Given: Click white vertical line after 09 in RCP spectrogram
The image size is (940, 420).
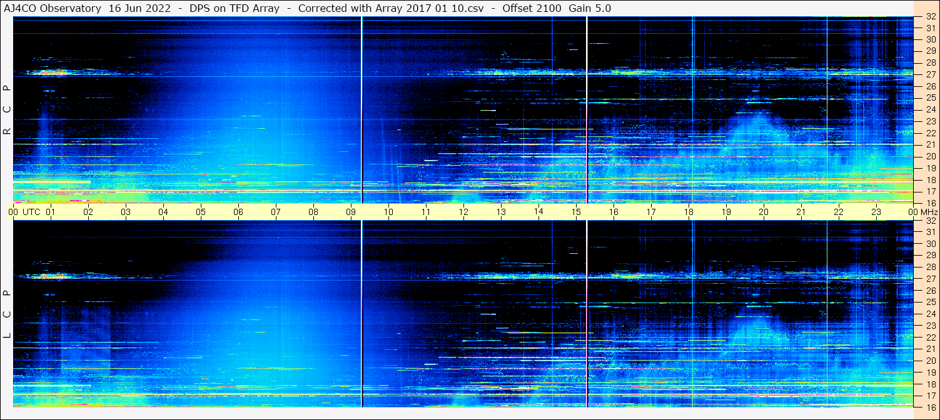Looking at the screenshot, I should tap(362, 110).
